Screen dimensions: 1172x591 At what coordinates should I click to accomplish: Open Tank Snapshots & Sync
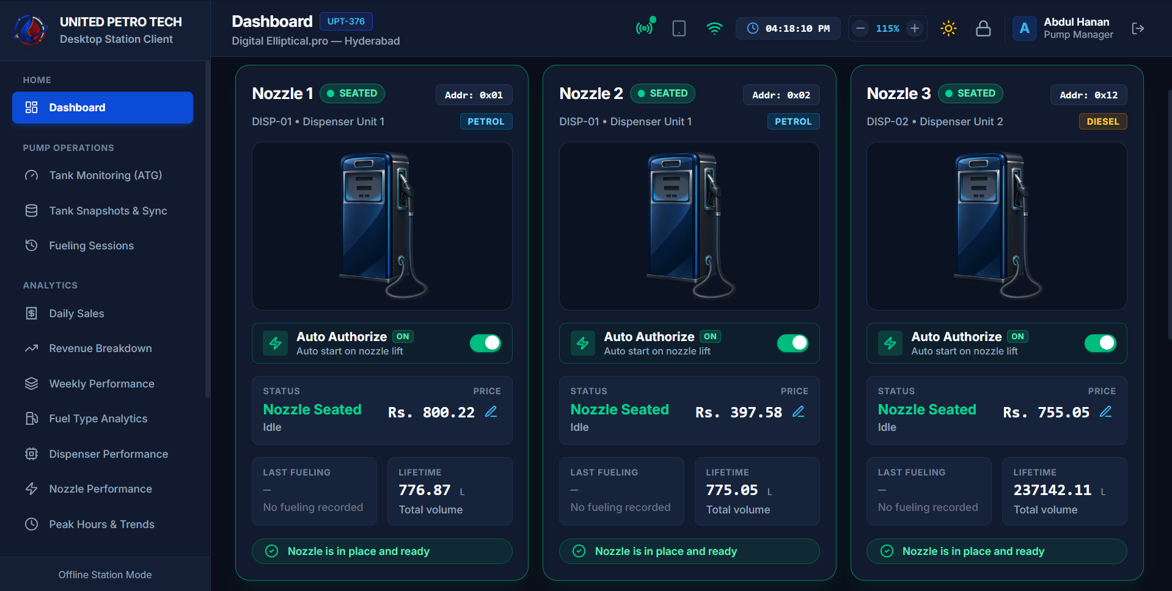point(103,211)
